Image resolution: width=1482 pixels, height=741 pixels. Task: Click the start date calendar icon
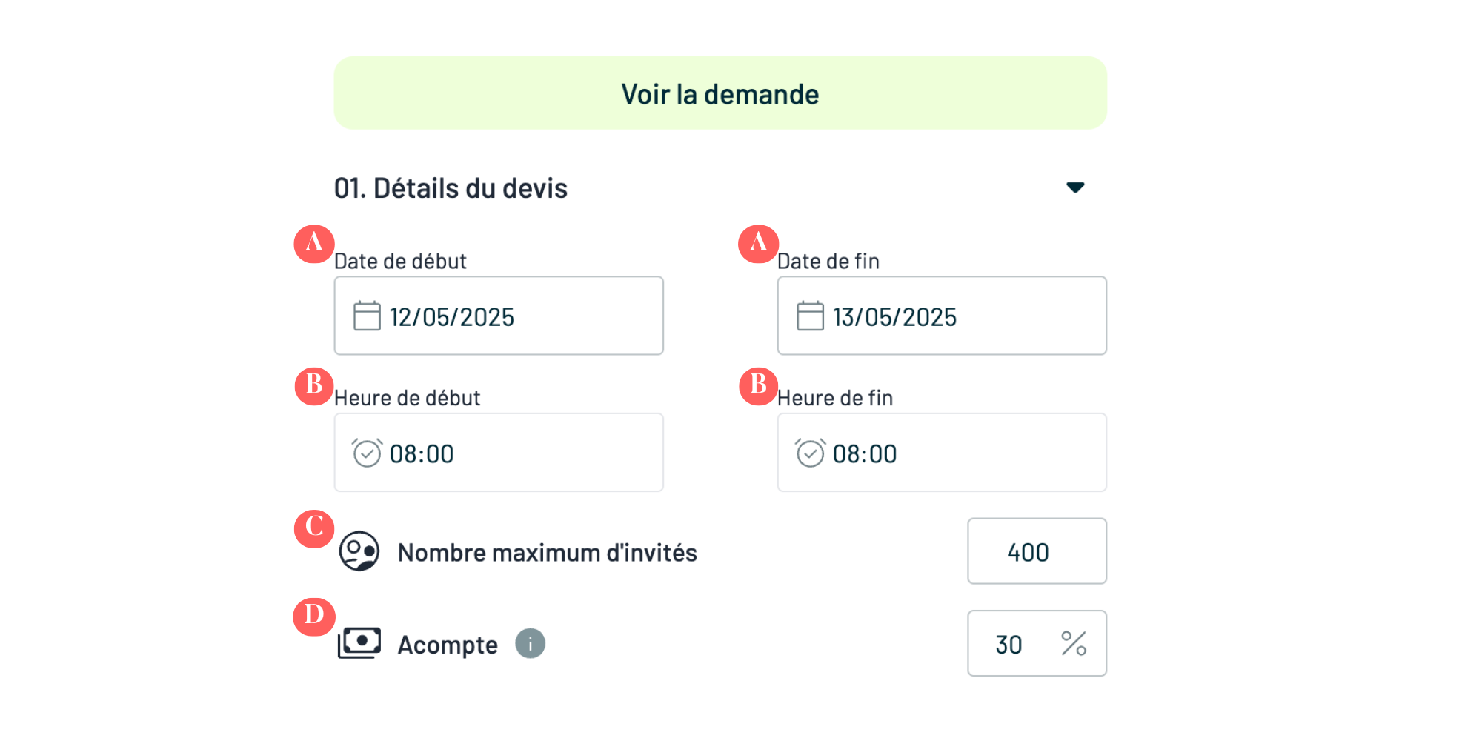point(367,316)
